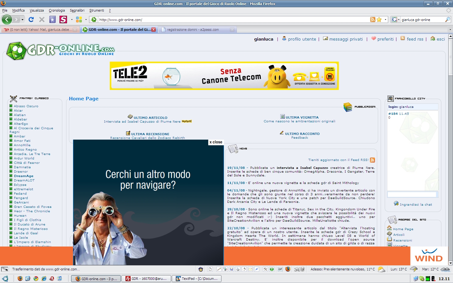Click the colored squares toolbar icon
This screenshot has width=453, height=283.
pos(79,19)
